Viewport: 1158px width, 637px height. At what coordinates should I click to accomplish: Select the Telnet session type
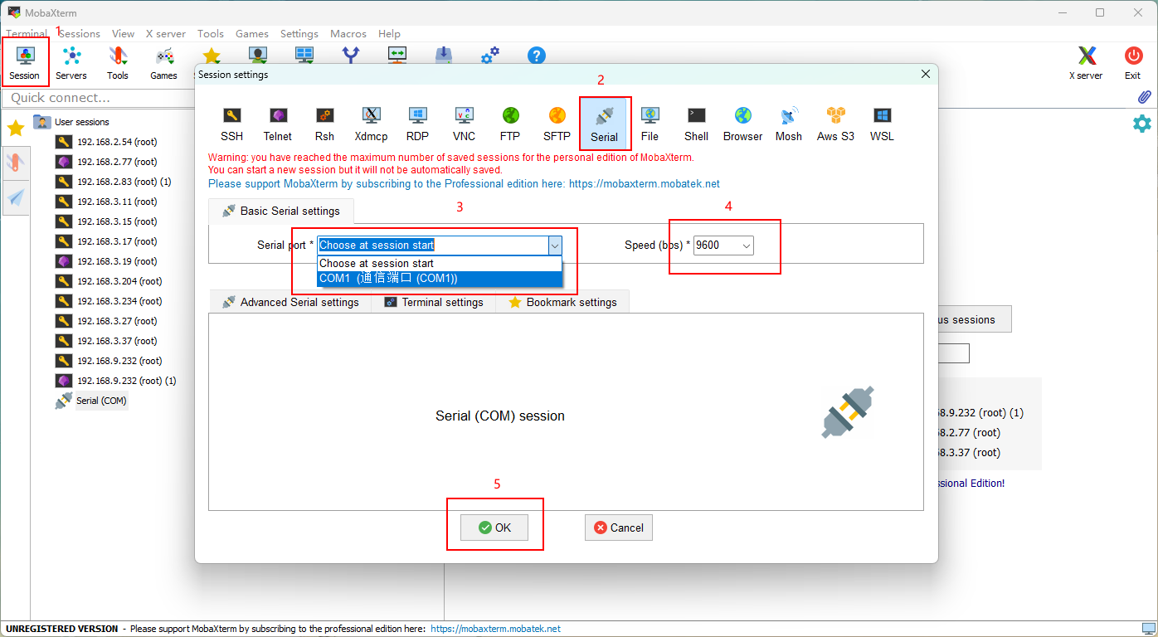pos(278,124)
